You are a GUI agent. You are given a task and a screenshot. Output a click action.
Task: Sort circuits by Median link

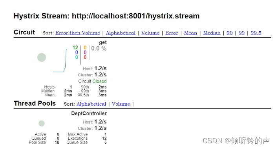click(212, 33)
